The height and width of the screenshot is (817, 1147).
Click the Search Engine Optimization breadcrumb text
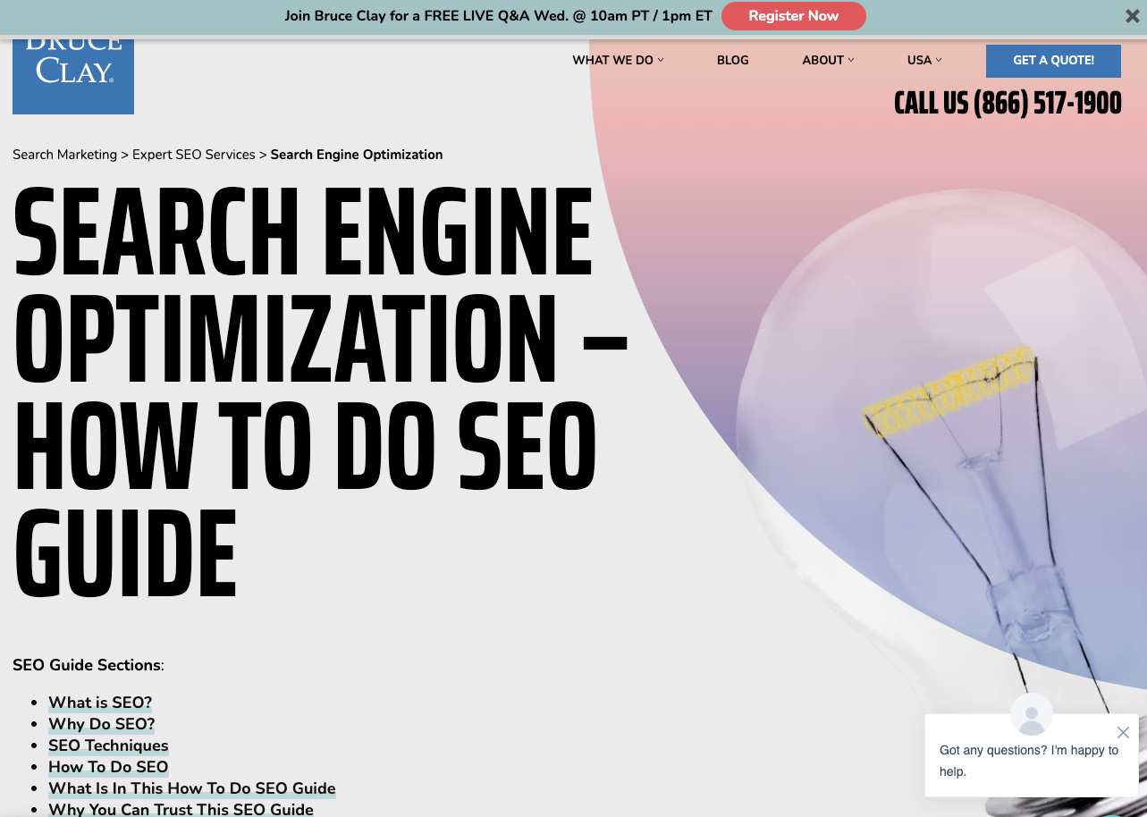point(357,155)
